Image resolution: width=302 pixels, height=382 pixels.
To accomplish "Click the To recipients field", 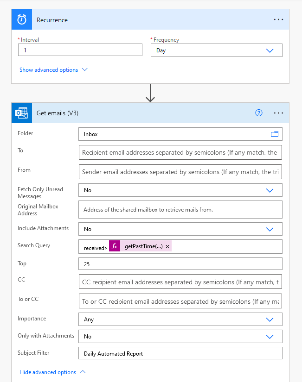I will [x=180, y=152].
